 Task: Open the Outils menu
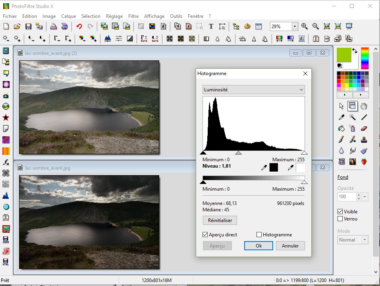click(176, 16)
